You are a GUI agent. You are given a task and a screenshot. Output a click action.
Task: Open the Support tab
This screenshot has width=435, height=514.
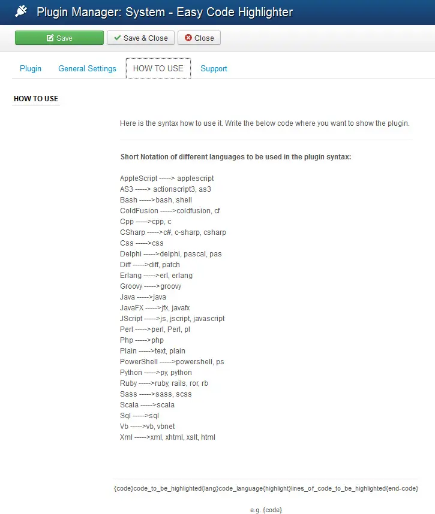click(x=214, y=68)
